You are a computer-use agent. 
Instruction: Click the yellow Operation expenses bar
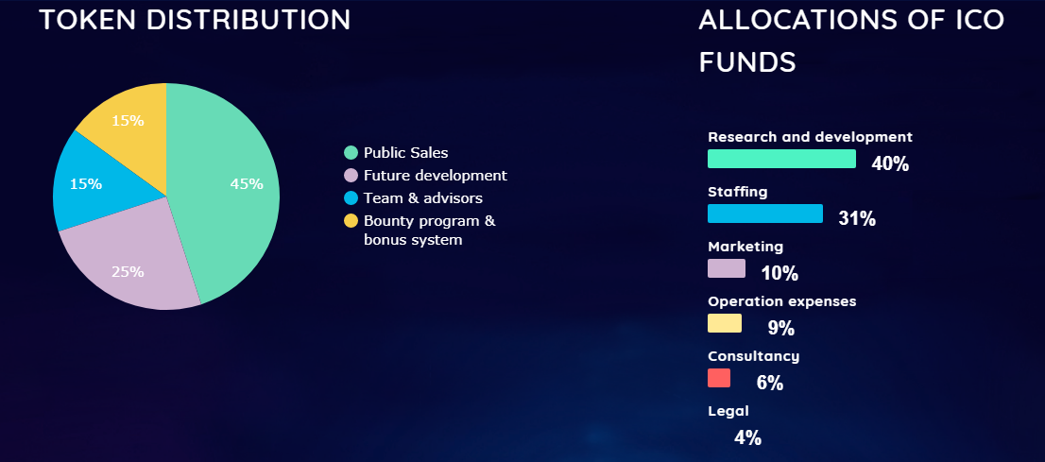725,323
